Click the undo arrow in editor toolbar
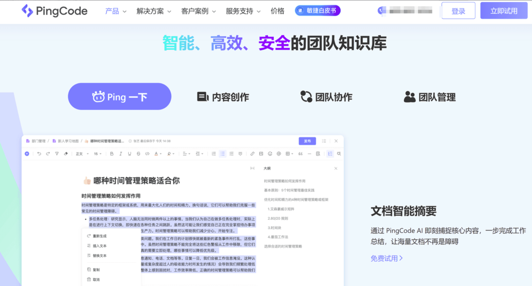The image size is (532, 286). pos(39,154)
